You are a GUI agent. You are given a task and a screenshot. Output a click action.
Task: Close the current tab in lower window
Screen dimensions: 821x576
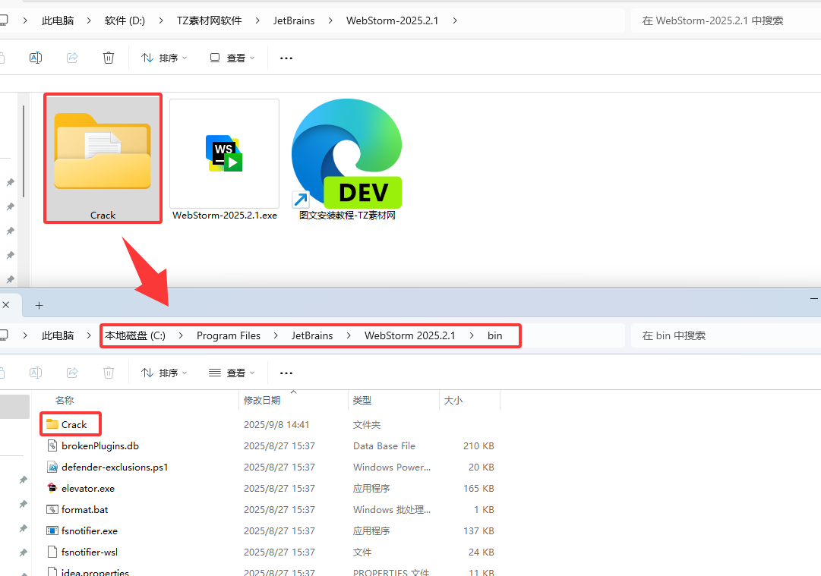click(x=6, y=305)
